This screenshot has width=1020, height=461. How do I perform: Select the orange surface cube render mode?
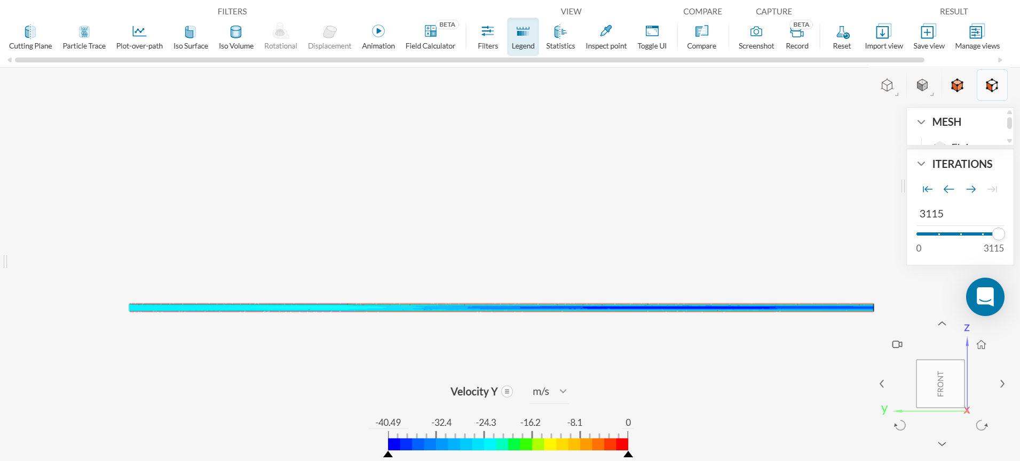click(x=958, y=85)
